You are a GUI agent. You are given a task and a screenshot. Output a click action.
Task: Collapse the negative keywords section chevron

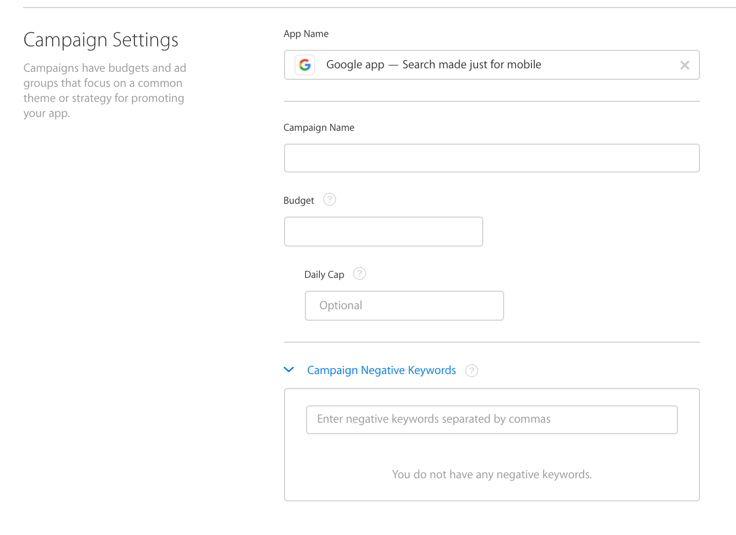pyautogui.click(x=289, y=370)
